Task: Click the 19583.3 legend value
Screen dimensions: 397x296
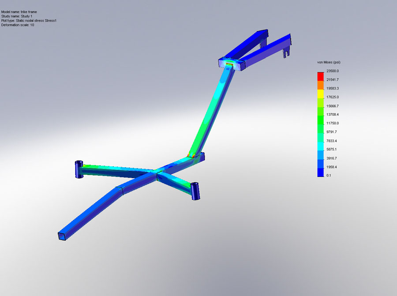Action: point(333,88)
